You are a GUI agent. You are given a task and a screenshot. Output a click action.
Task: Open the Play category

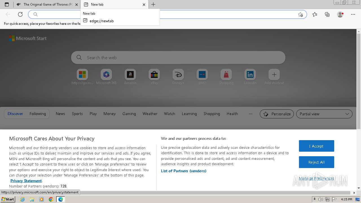[x=93, y=114]
